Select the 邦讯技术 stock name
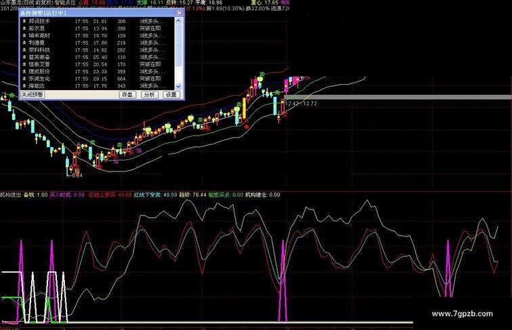Image resolution: width=512 pixels, height=330 pixels. pos(39,21)
